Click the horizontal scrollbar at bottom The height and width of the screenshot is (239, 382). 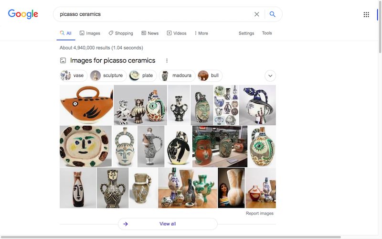(x=170, y=237)
